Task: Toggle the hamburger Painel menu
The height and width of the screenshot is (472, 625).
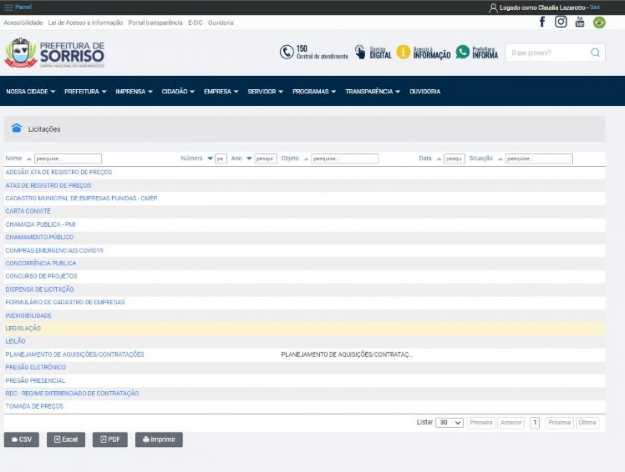Action: 9,7
